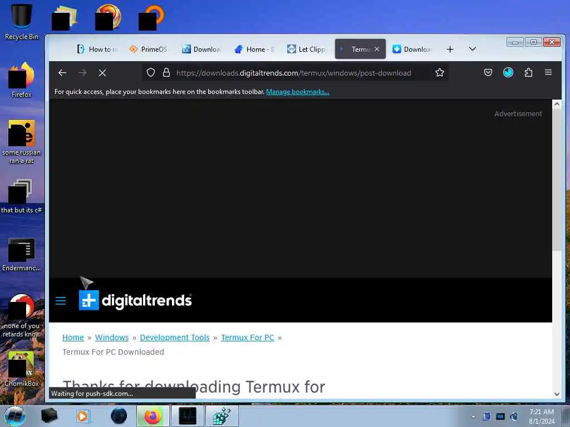Select the 'that but its c#' icon
Image resolution: width=570 pixels, height=427 pixels.
[22, 196]
